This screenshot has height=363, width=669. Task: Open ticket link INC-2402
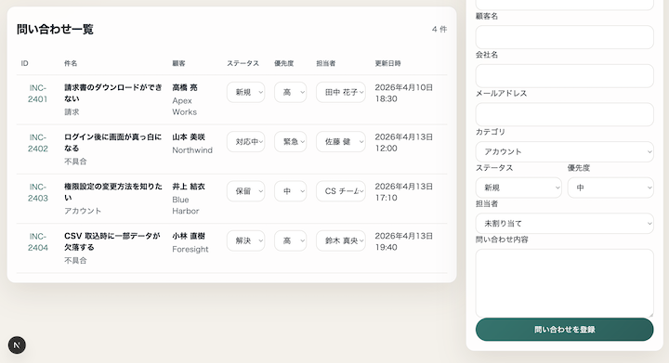point(37,143)
